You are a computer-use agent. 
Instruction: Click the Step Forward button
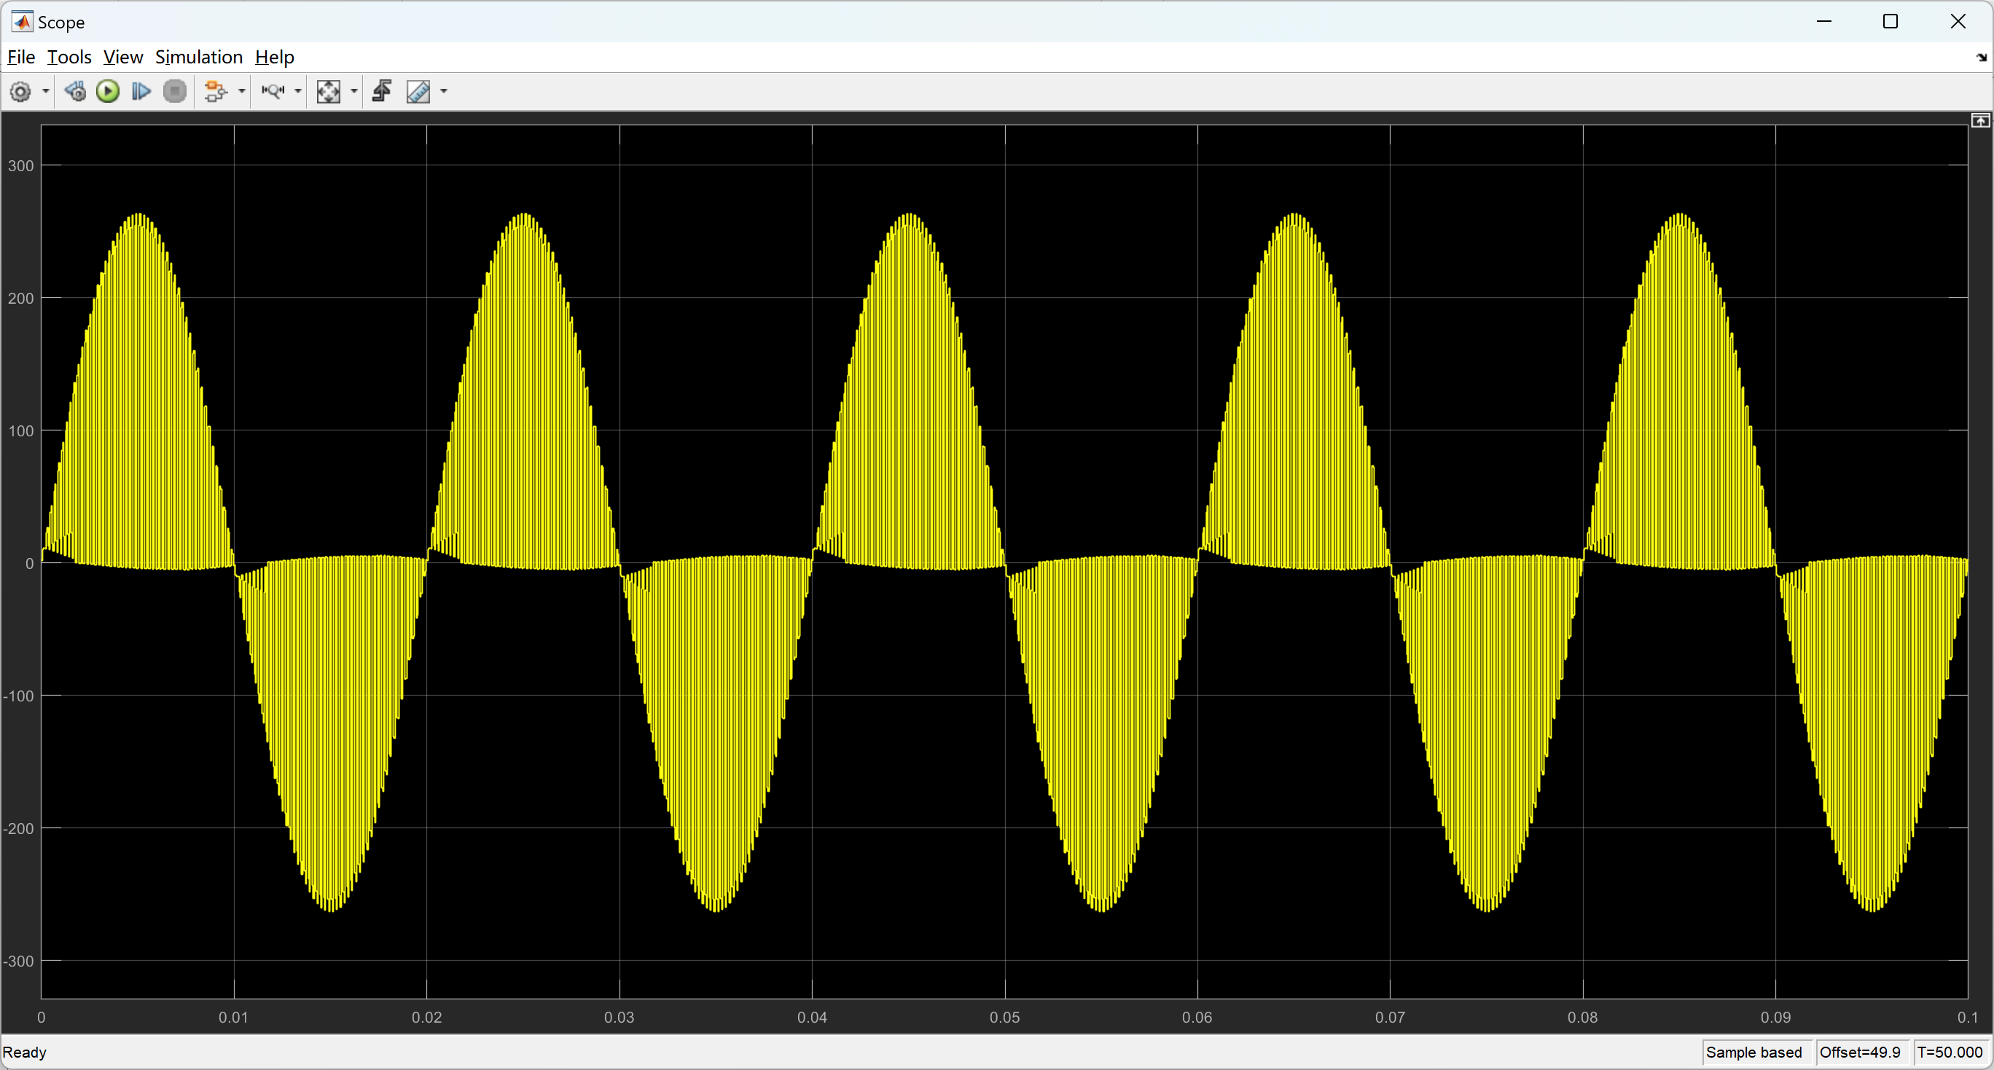pos(141,91)
